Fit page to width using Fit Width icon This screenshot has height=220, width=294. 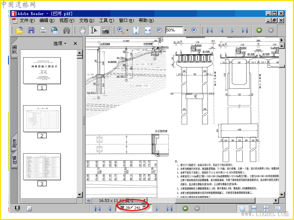[x=148, y=30]
